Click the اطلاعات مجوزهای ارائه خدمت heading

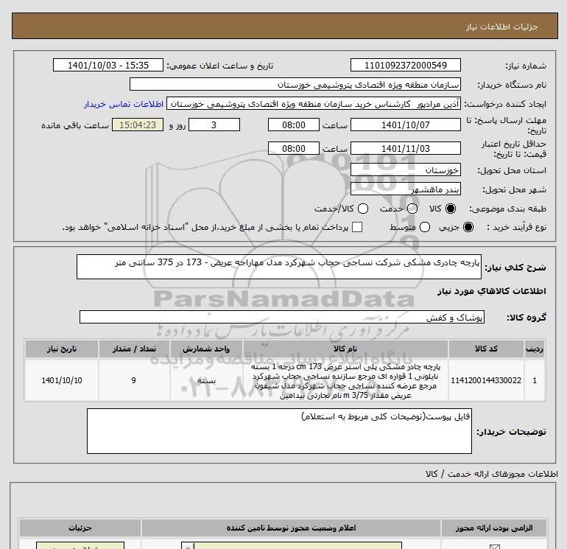(x=492, y=474)
